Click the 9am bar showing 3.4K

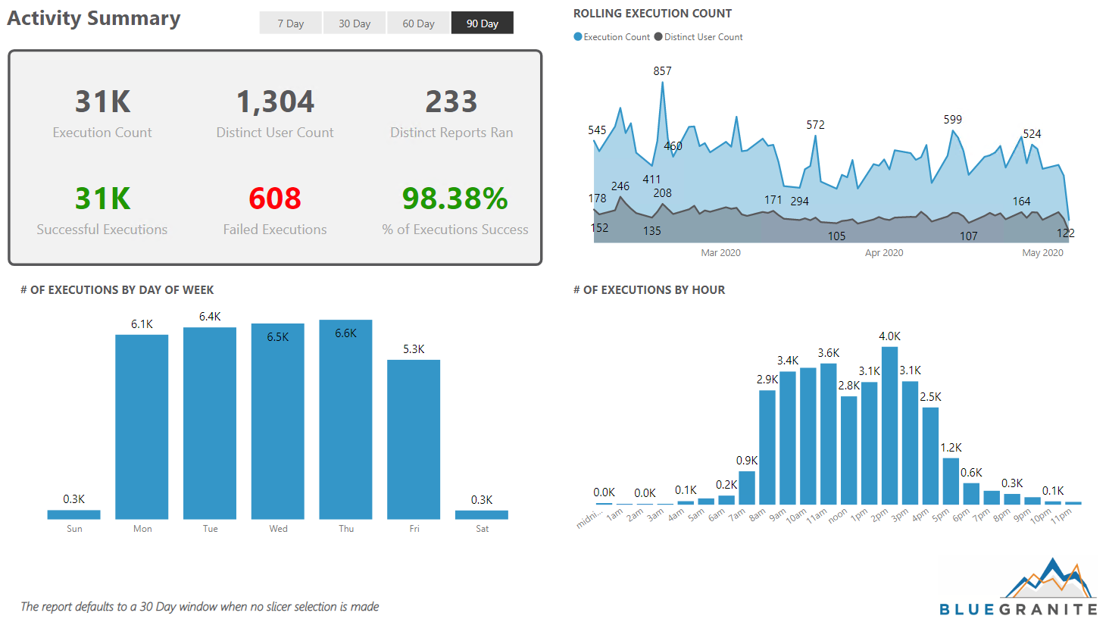788,438
